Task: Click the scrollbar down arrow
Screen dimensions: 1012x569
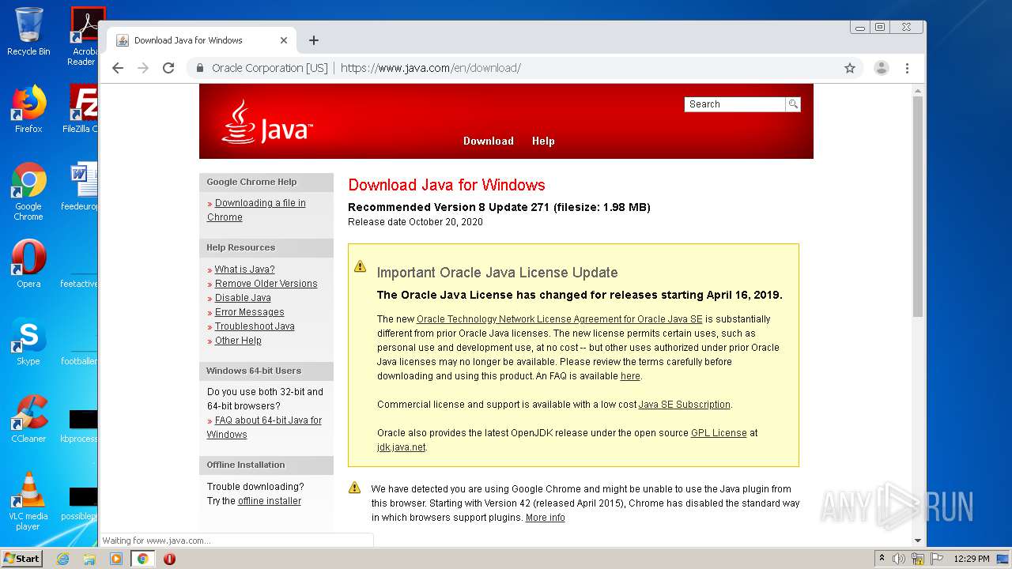Action: [x=918, y=541]
